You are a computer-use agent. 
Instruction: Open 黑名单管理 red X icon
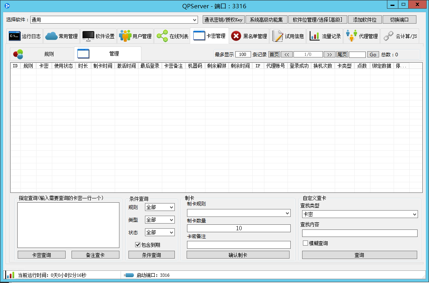pos(236,36)
